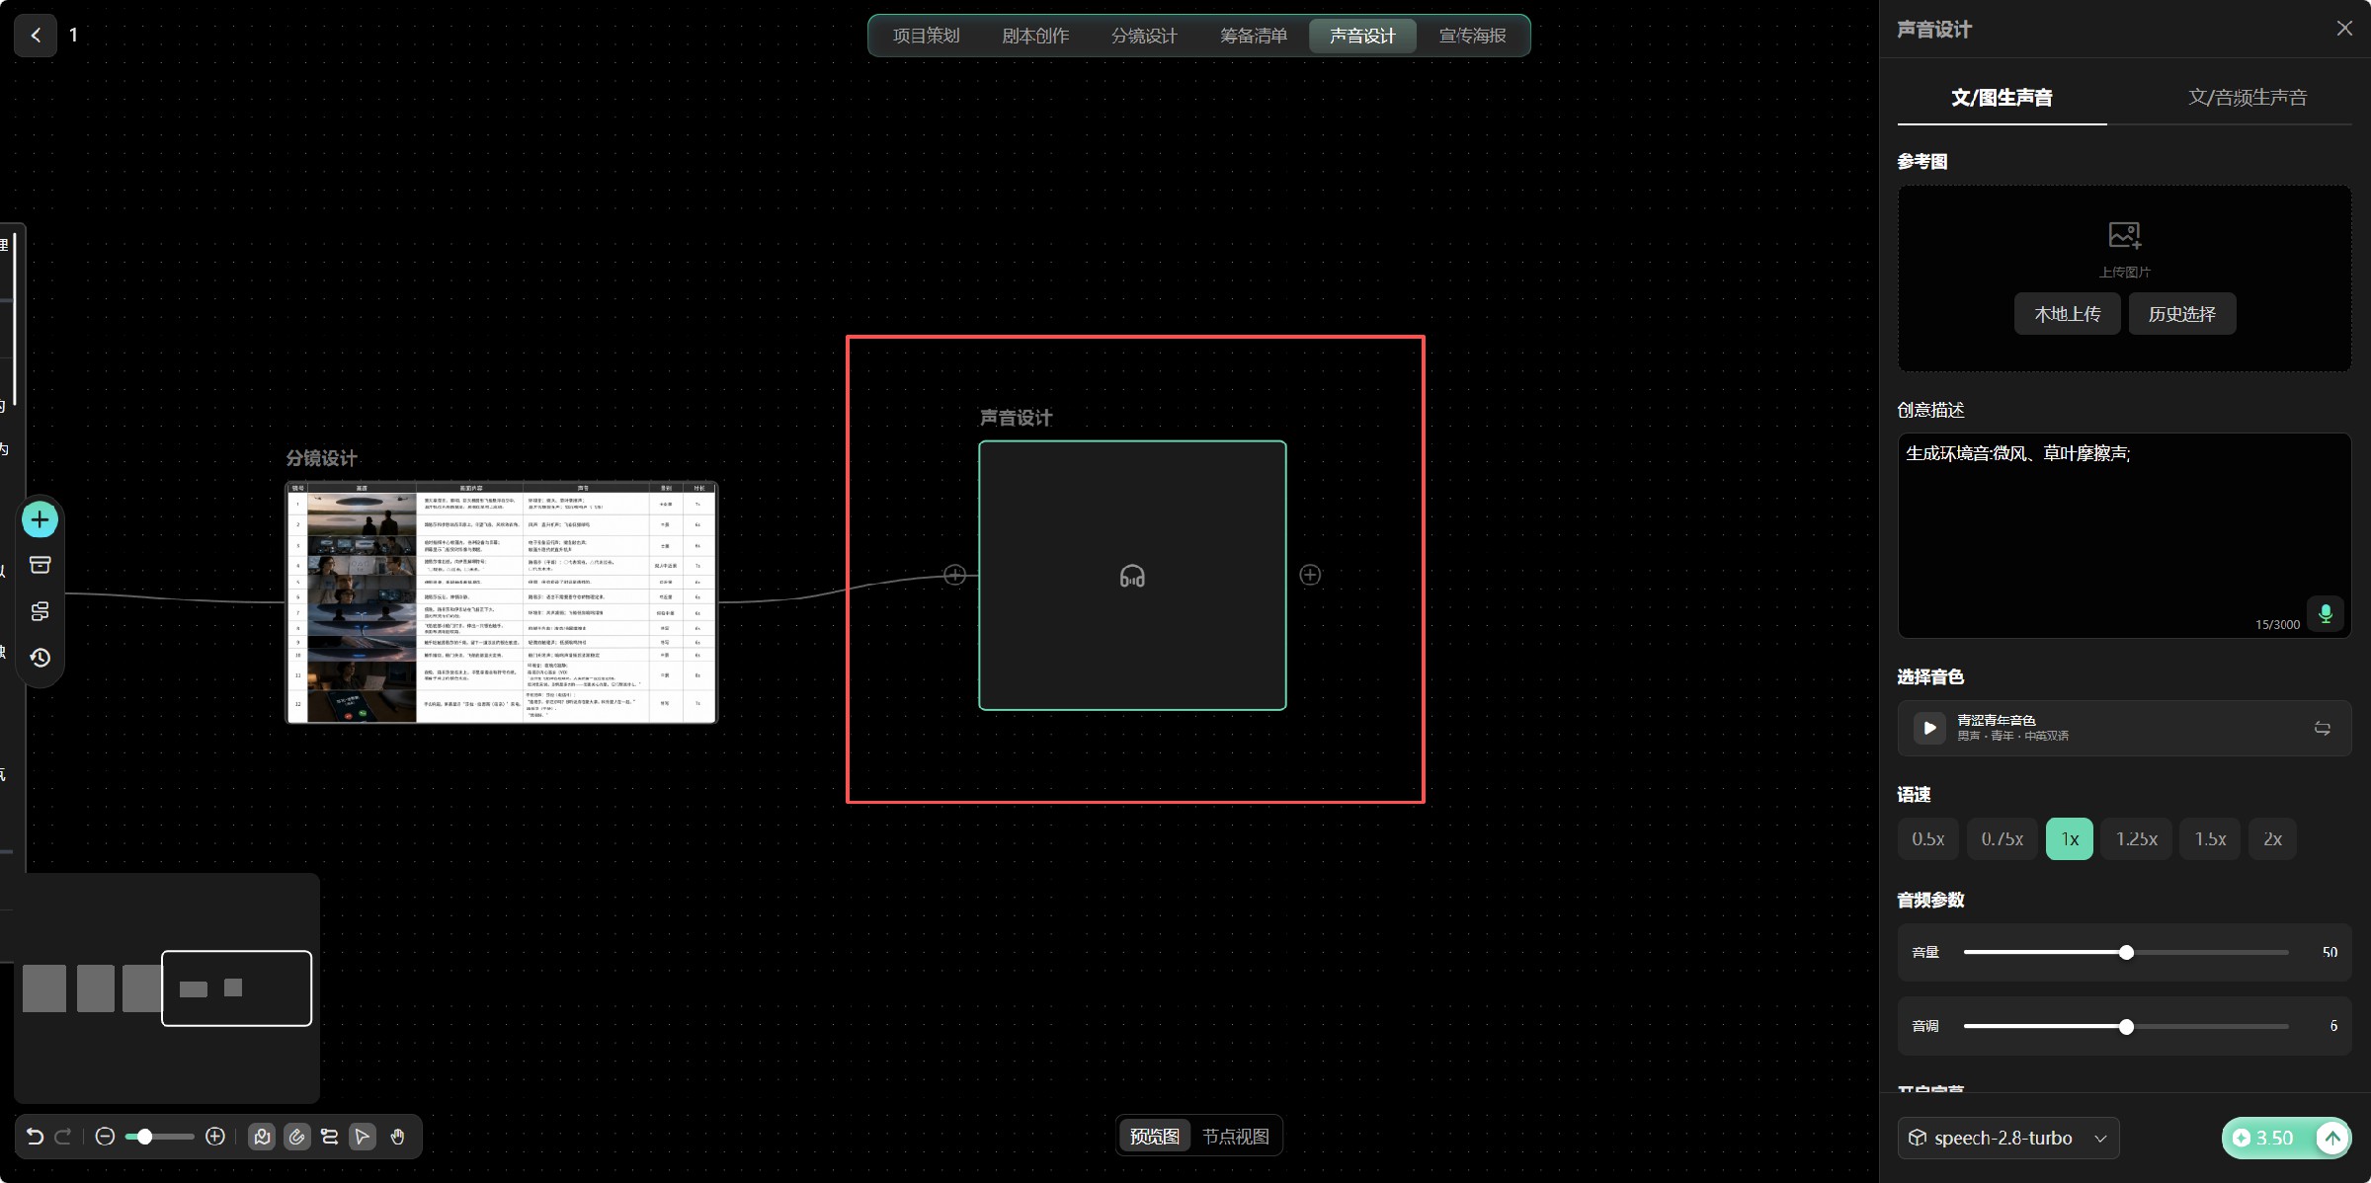This screenshot has height=1183, width=2371.
Task: Click the auto-layout route icon
Action: click(x=330, y=1137)
